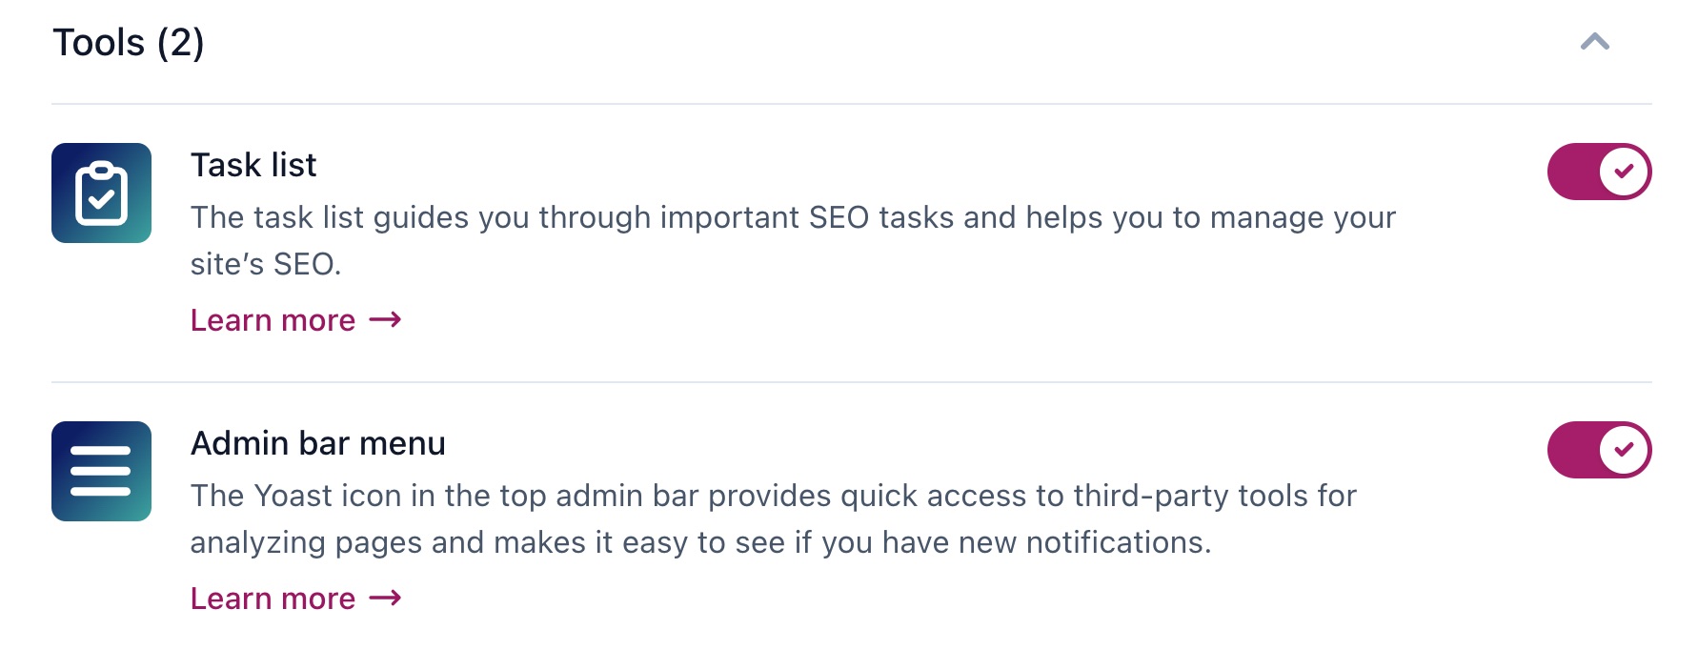Click the Admin bar menu hamburger icon
This screenshot has height=650, width=1698.
click(x=101, y=471)
